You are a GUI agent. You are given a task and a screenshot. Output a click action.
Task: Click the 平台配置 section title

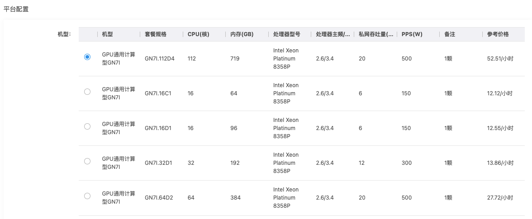click(16, 9)
